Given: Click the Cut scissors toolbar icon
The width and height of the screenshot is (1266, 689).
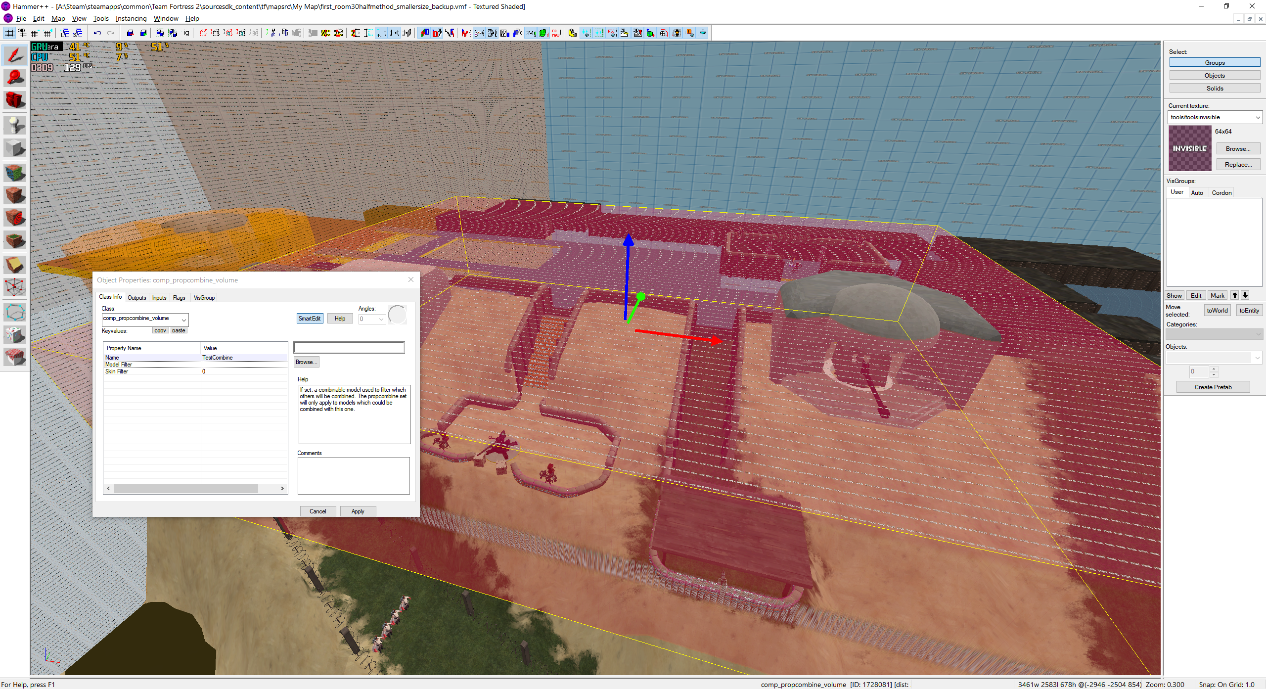Looking at the screenshot, I should point(272,33).
